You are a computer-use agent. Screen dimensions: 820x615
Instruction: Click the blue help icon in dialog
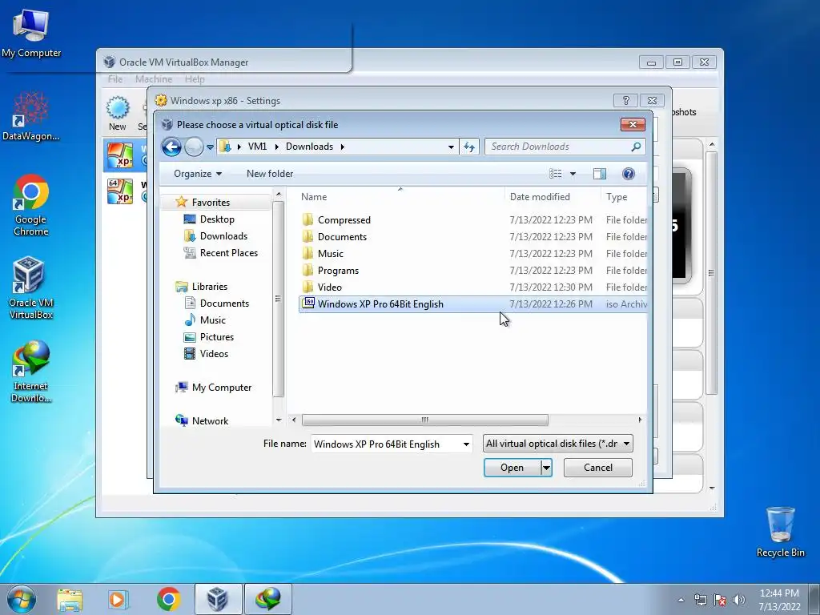click(629, 174)
